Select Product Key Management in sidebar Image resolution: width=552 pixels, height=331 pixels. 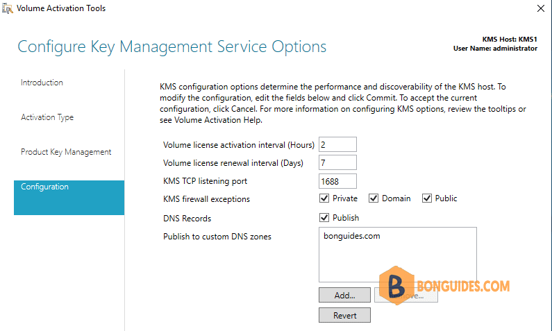66,152
